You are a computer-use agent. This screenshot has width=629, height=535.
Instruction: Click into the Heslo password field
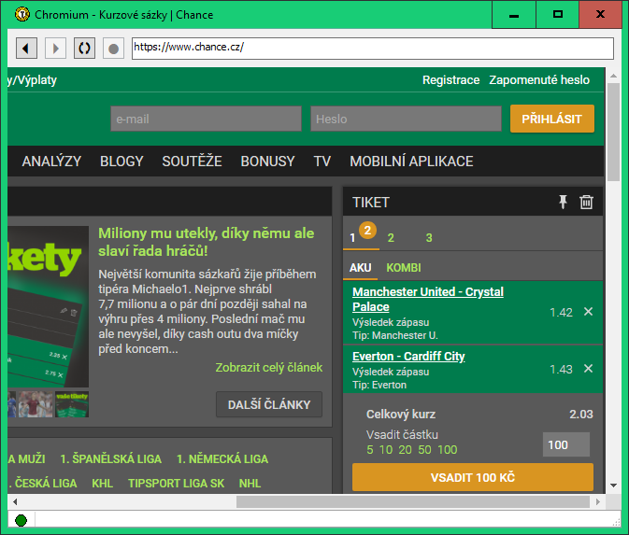point(406,119)
